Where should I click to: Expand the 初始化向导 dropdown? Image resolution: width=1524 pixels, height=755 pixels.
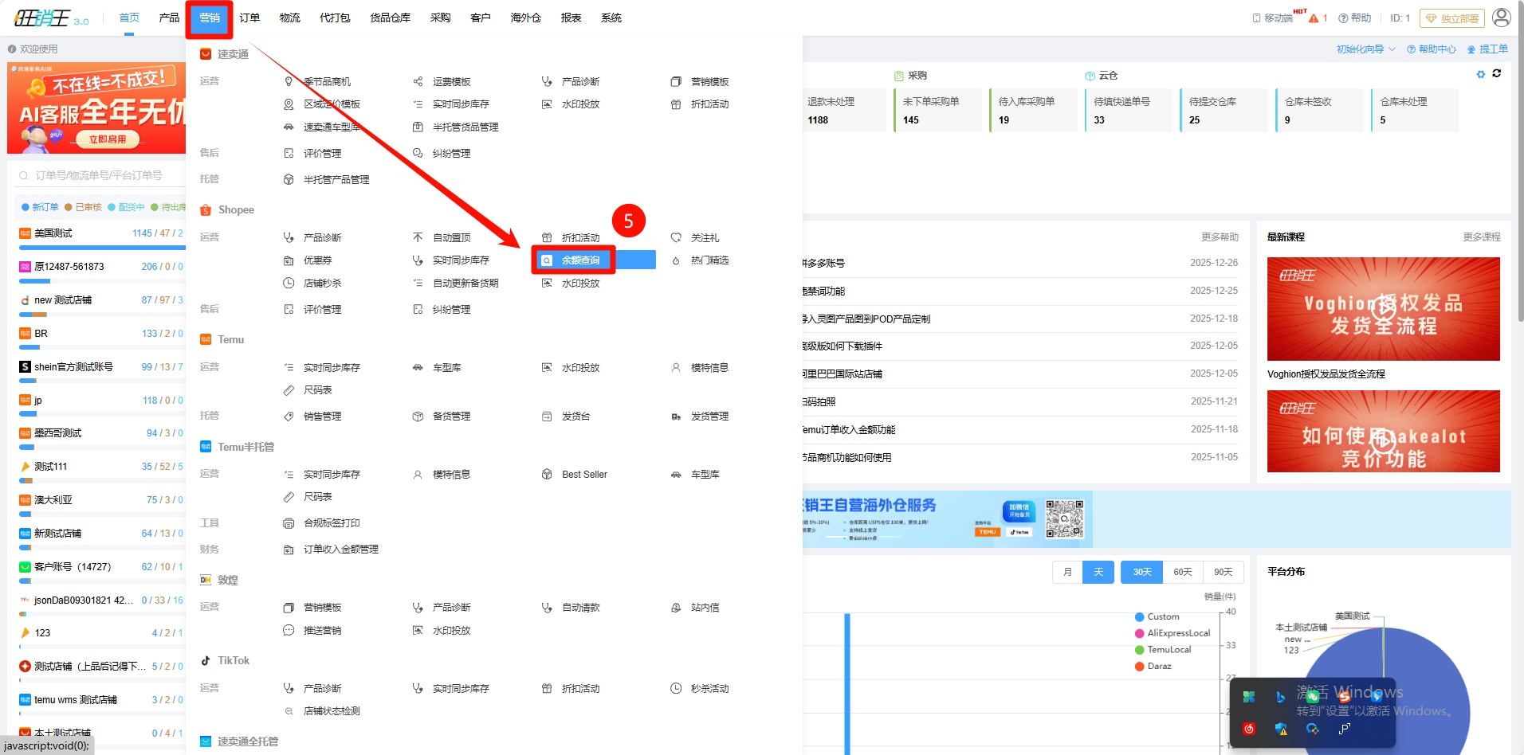tap(1365, 49)
